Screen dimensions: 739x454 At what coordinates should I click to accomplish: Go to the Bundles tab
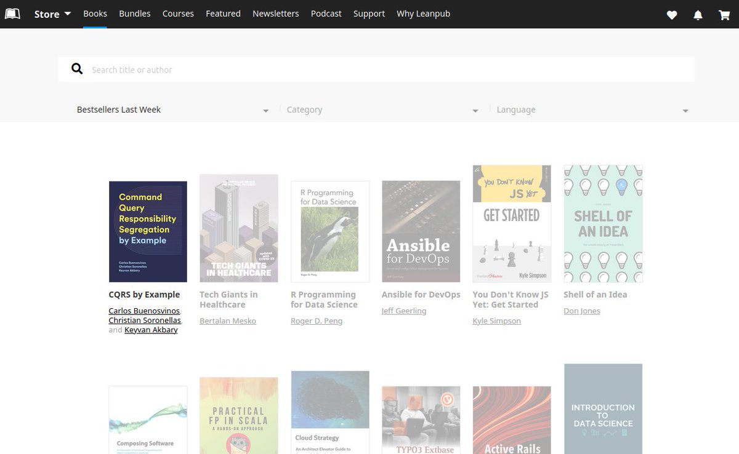(134, 14)
